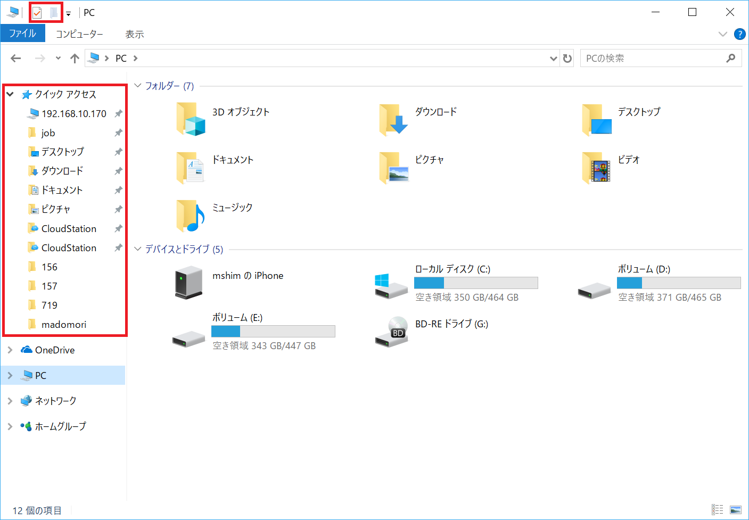Click the C: drive capacity bar
This screenshot has width=749, height=520.
coord(476,283)
